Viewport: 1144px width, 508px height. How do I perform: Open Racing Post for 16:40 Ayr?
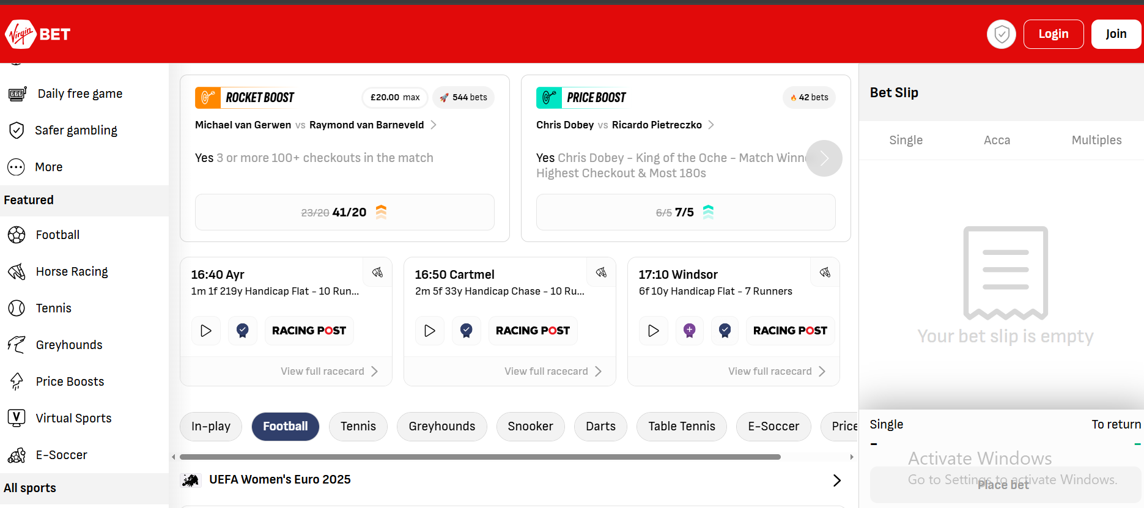[309, 331]
